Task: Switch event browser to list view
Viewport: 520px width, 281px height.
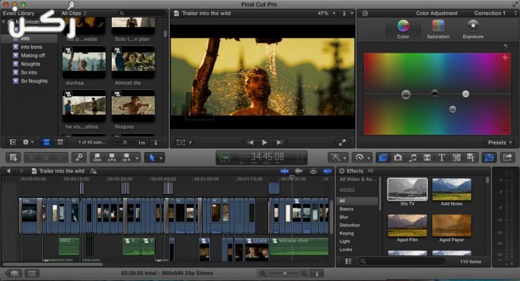Action: point(60,143)
